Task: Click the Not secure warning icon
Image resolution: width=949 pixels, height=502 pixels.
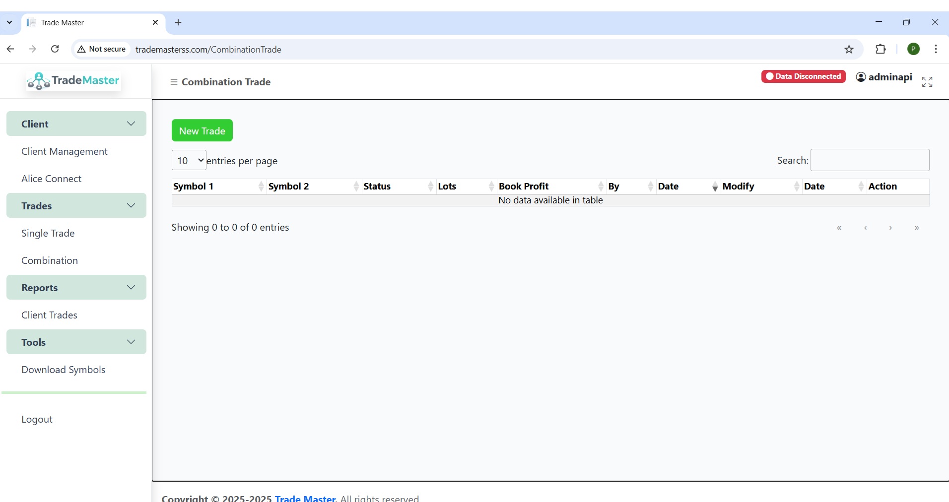Action: (81, 49)
